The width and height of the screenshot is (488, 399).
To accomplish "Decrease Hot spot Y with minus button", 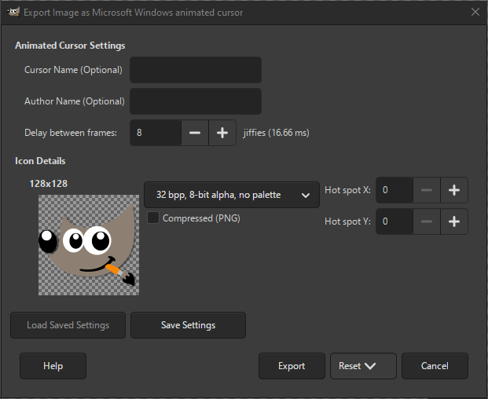I will (427, 221).
